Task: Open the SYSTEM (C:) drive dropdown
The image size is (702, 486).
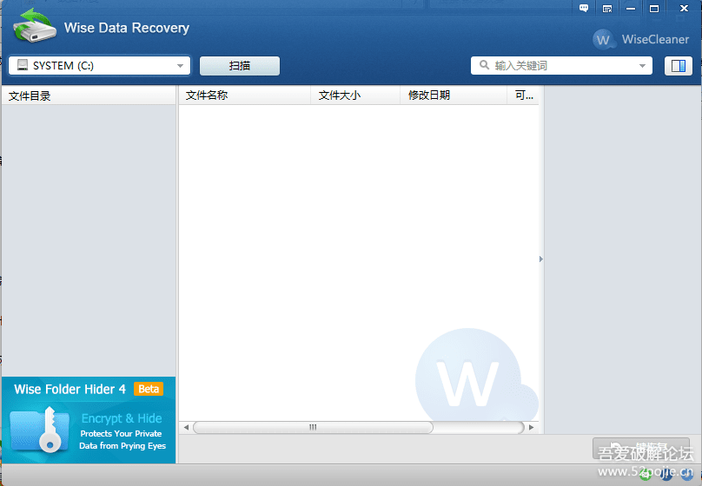Action: [x=99, y=66]
